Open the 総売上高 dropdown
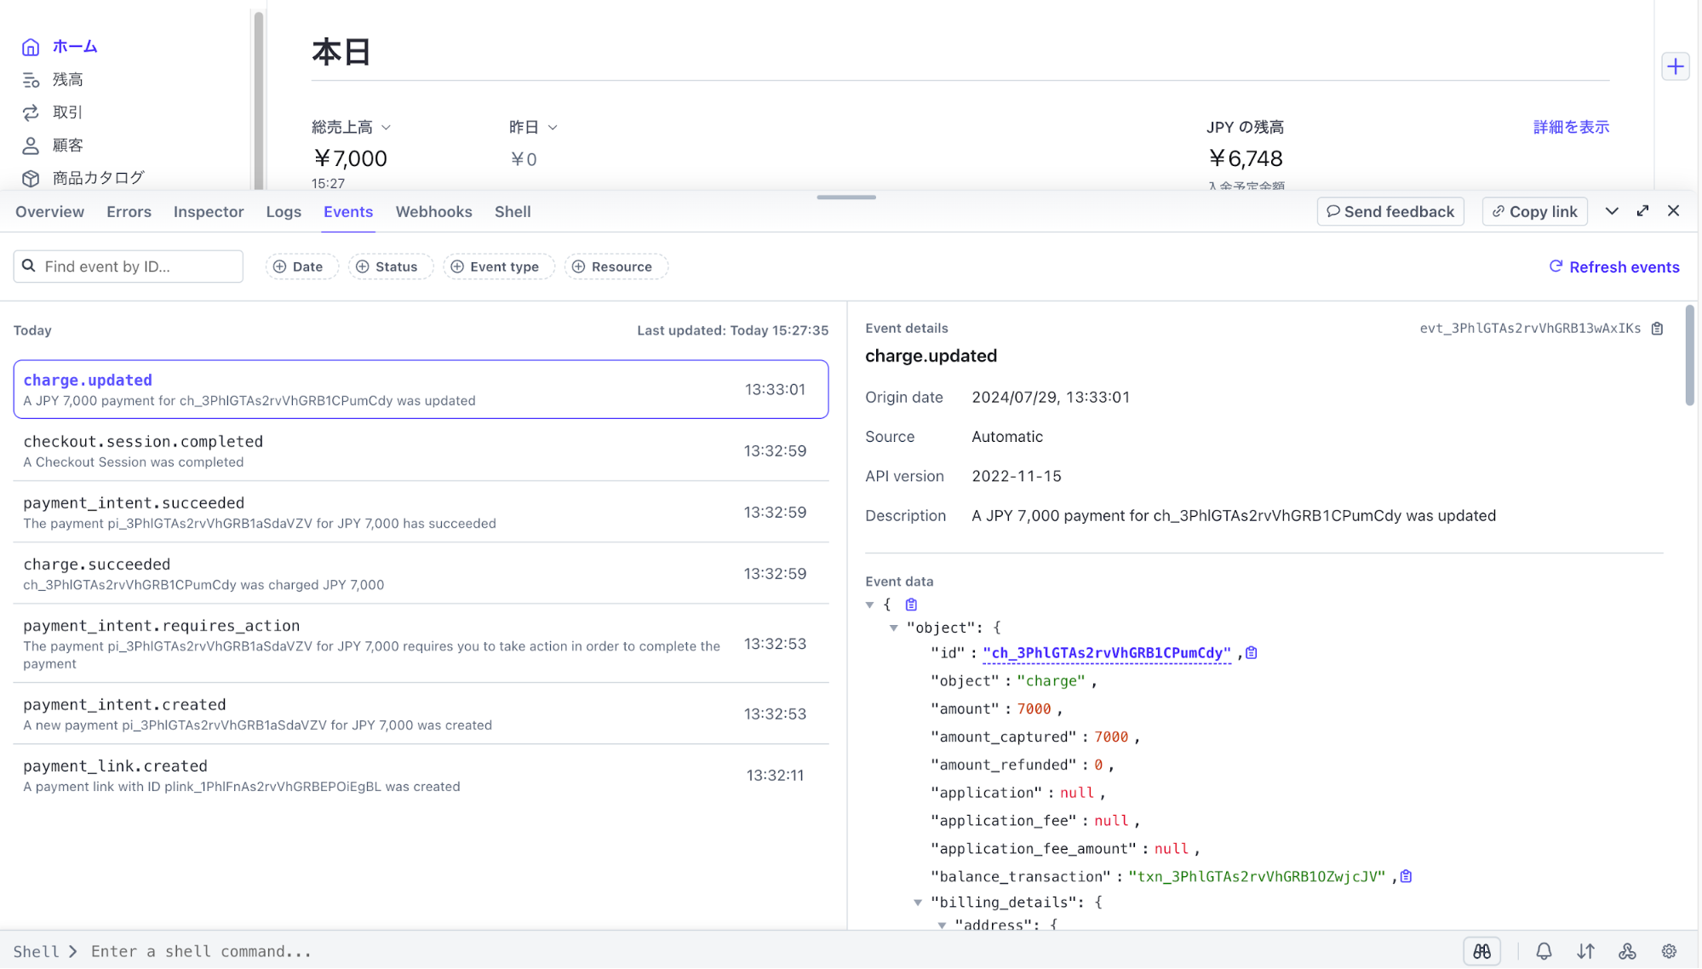This screenshot has width=1702, height=969. 351,127
